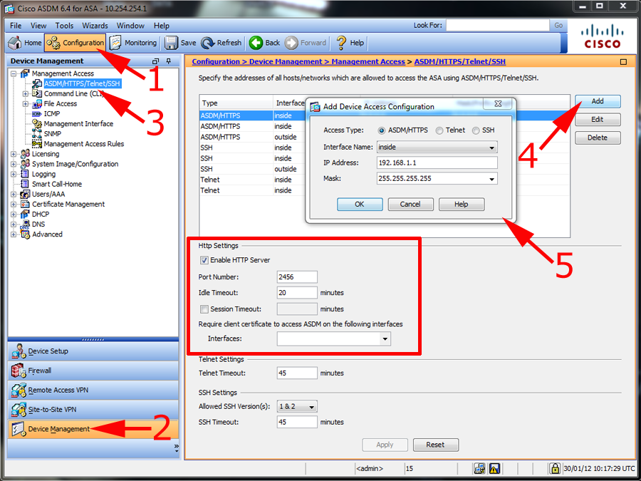Open Smart Call-Home tree item
The width and height of the screenshot is (641, 481).
[57, 184]
